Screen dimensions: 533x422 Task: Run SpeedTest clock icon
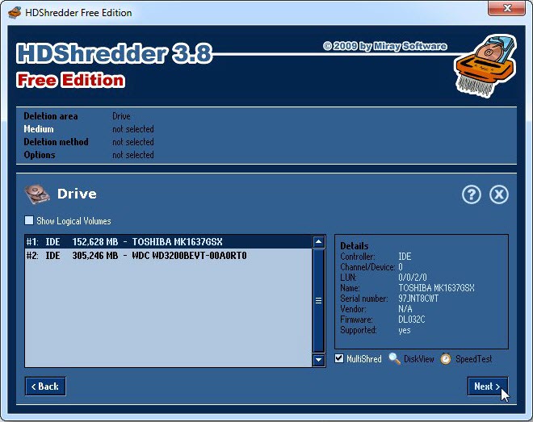click(x=446, y=359)
